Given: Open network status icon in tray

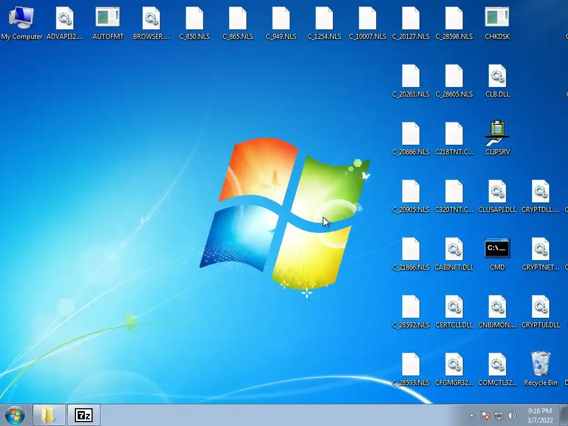Looking at the screenshot, I should 499,415.
